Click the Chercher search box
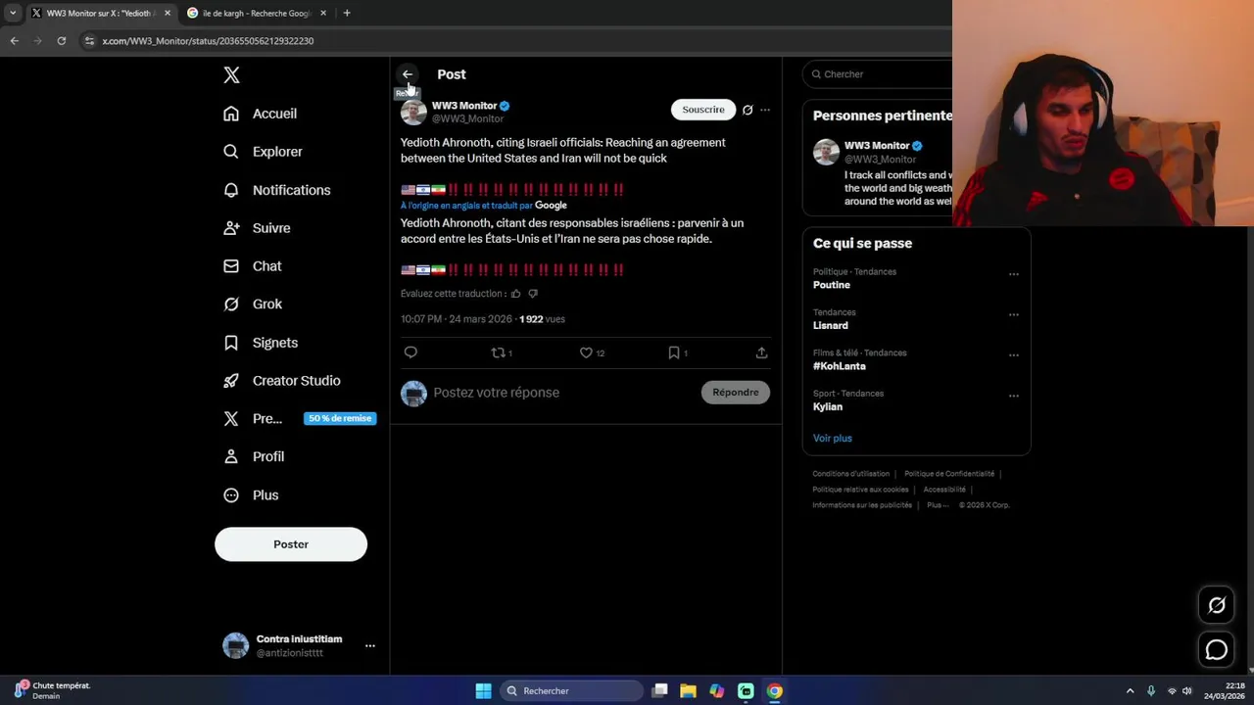 [x=878, y=74]
